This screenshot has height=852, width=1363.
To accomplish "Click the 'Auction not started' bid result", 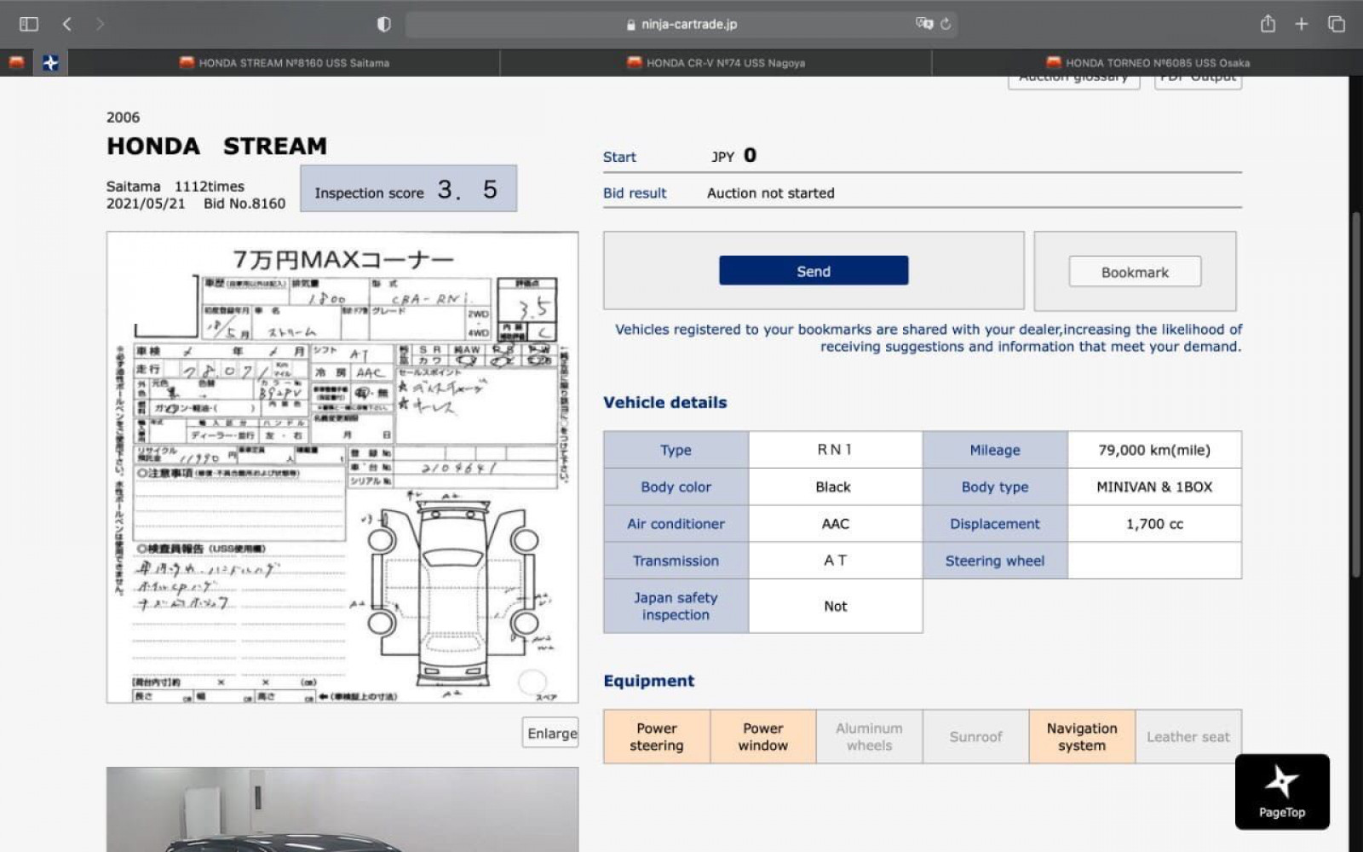I will tap(771, 193).
